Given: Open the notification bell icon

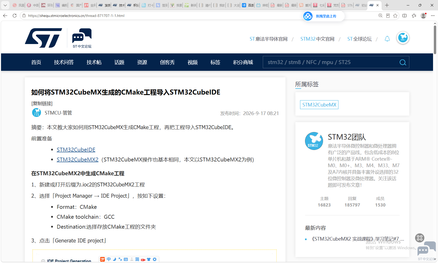Looking at the screenshot, I should pyautogui.click(x=387, y=39).
